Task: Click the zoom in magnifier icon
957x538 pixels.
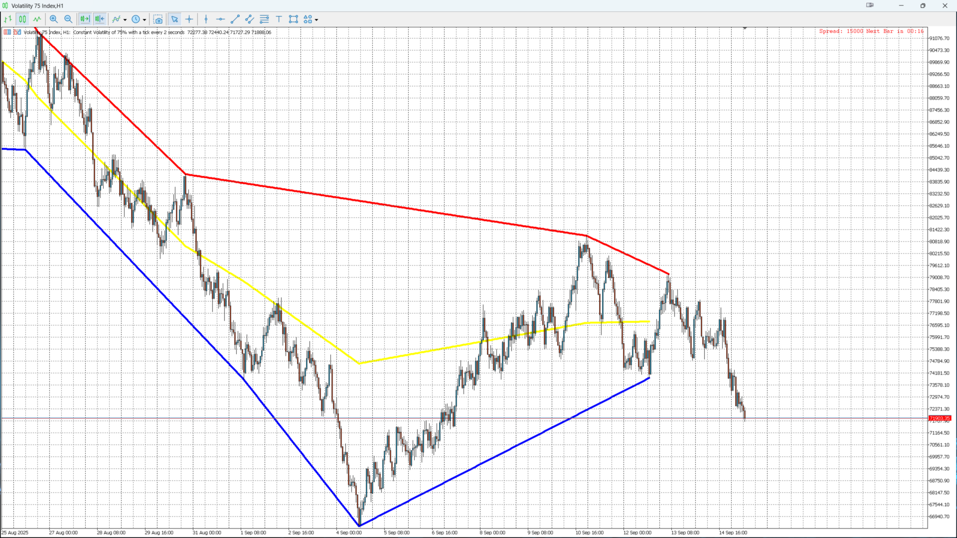Action: click(x=54, y=19)
